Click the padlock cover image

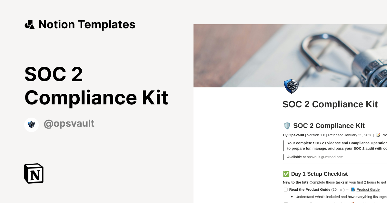click(290, 55)
